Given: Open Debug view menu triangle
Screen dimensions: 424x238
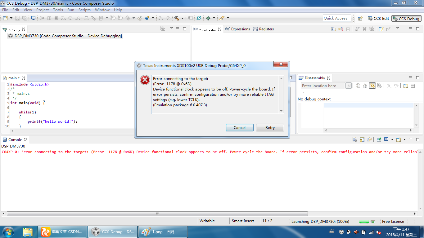Looking at the screenshot, I should [x=171, y=28].
